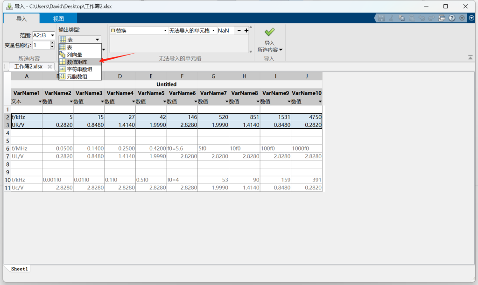Click the minus icon to remove unimportable rule
This screenshot has height=285, width=478.
(x=239, y=31)
